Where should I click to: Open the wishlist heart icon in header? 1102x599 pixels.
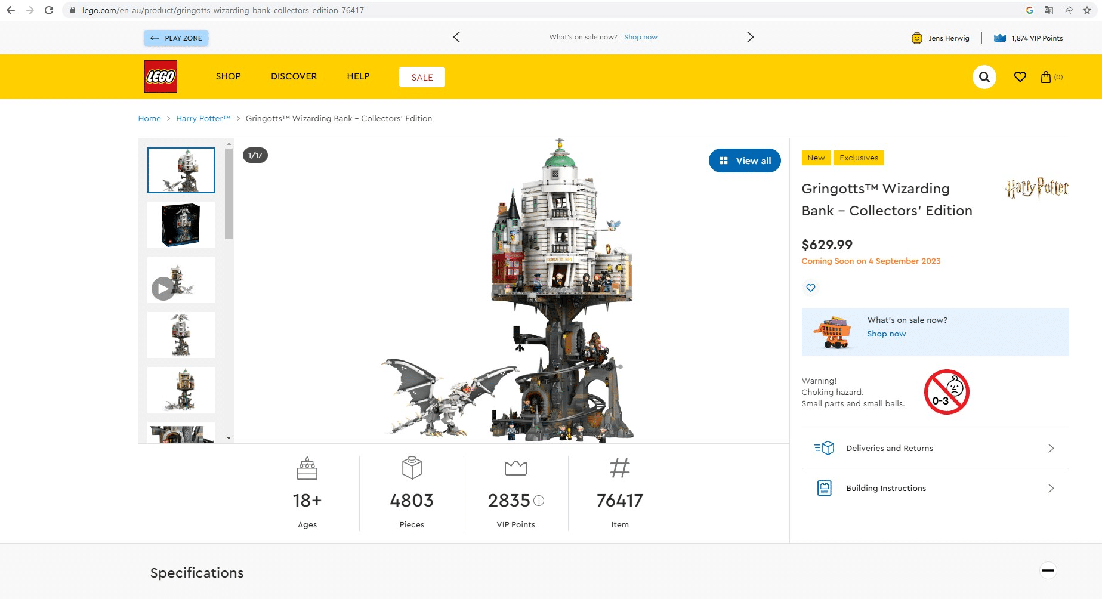(1020, 77)
